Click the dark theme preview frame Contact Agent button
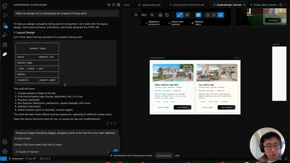 [273, 20]
